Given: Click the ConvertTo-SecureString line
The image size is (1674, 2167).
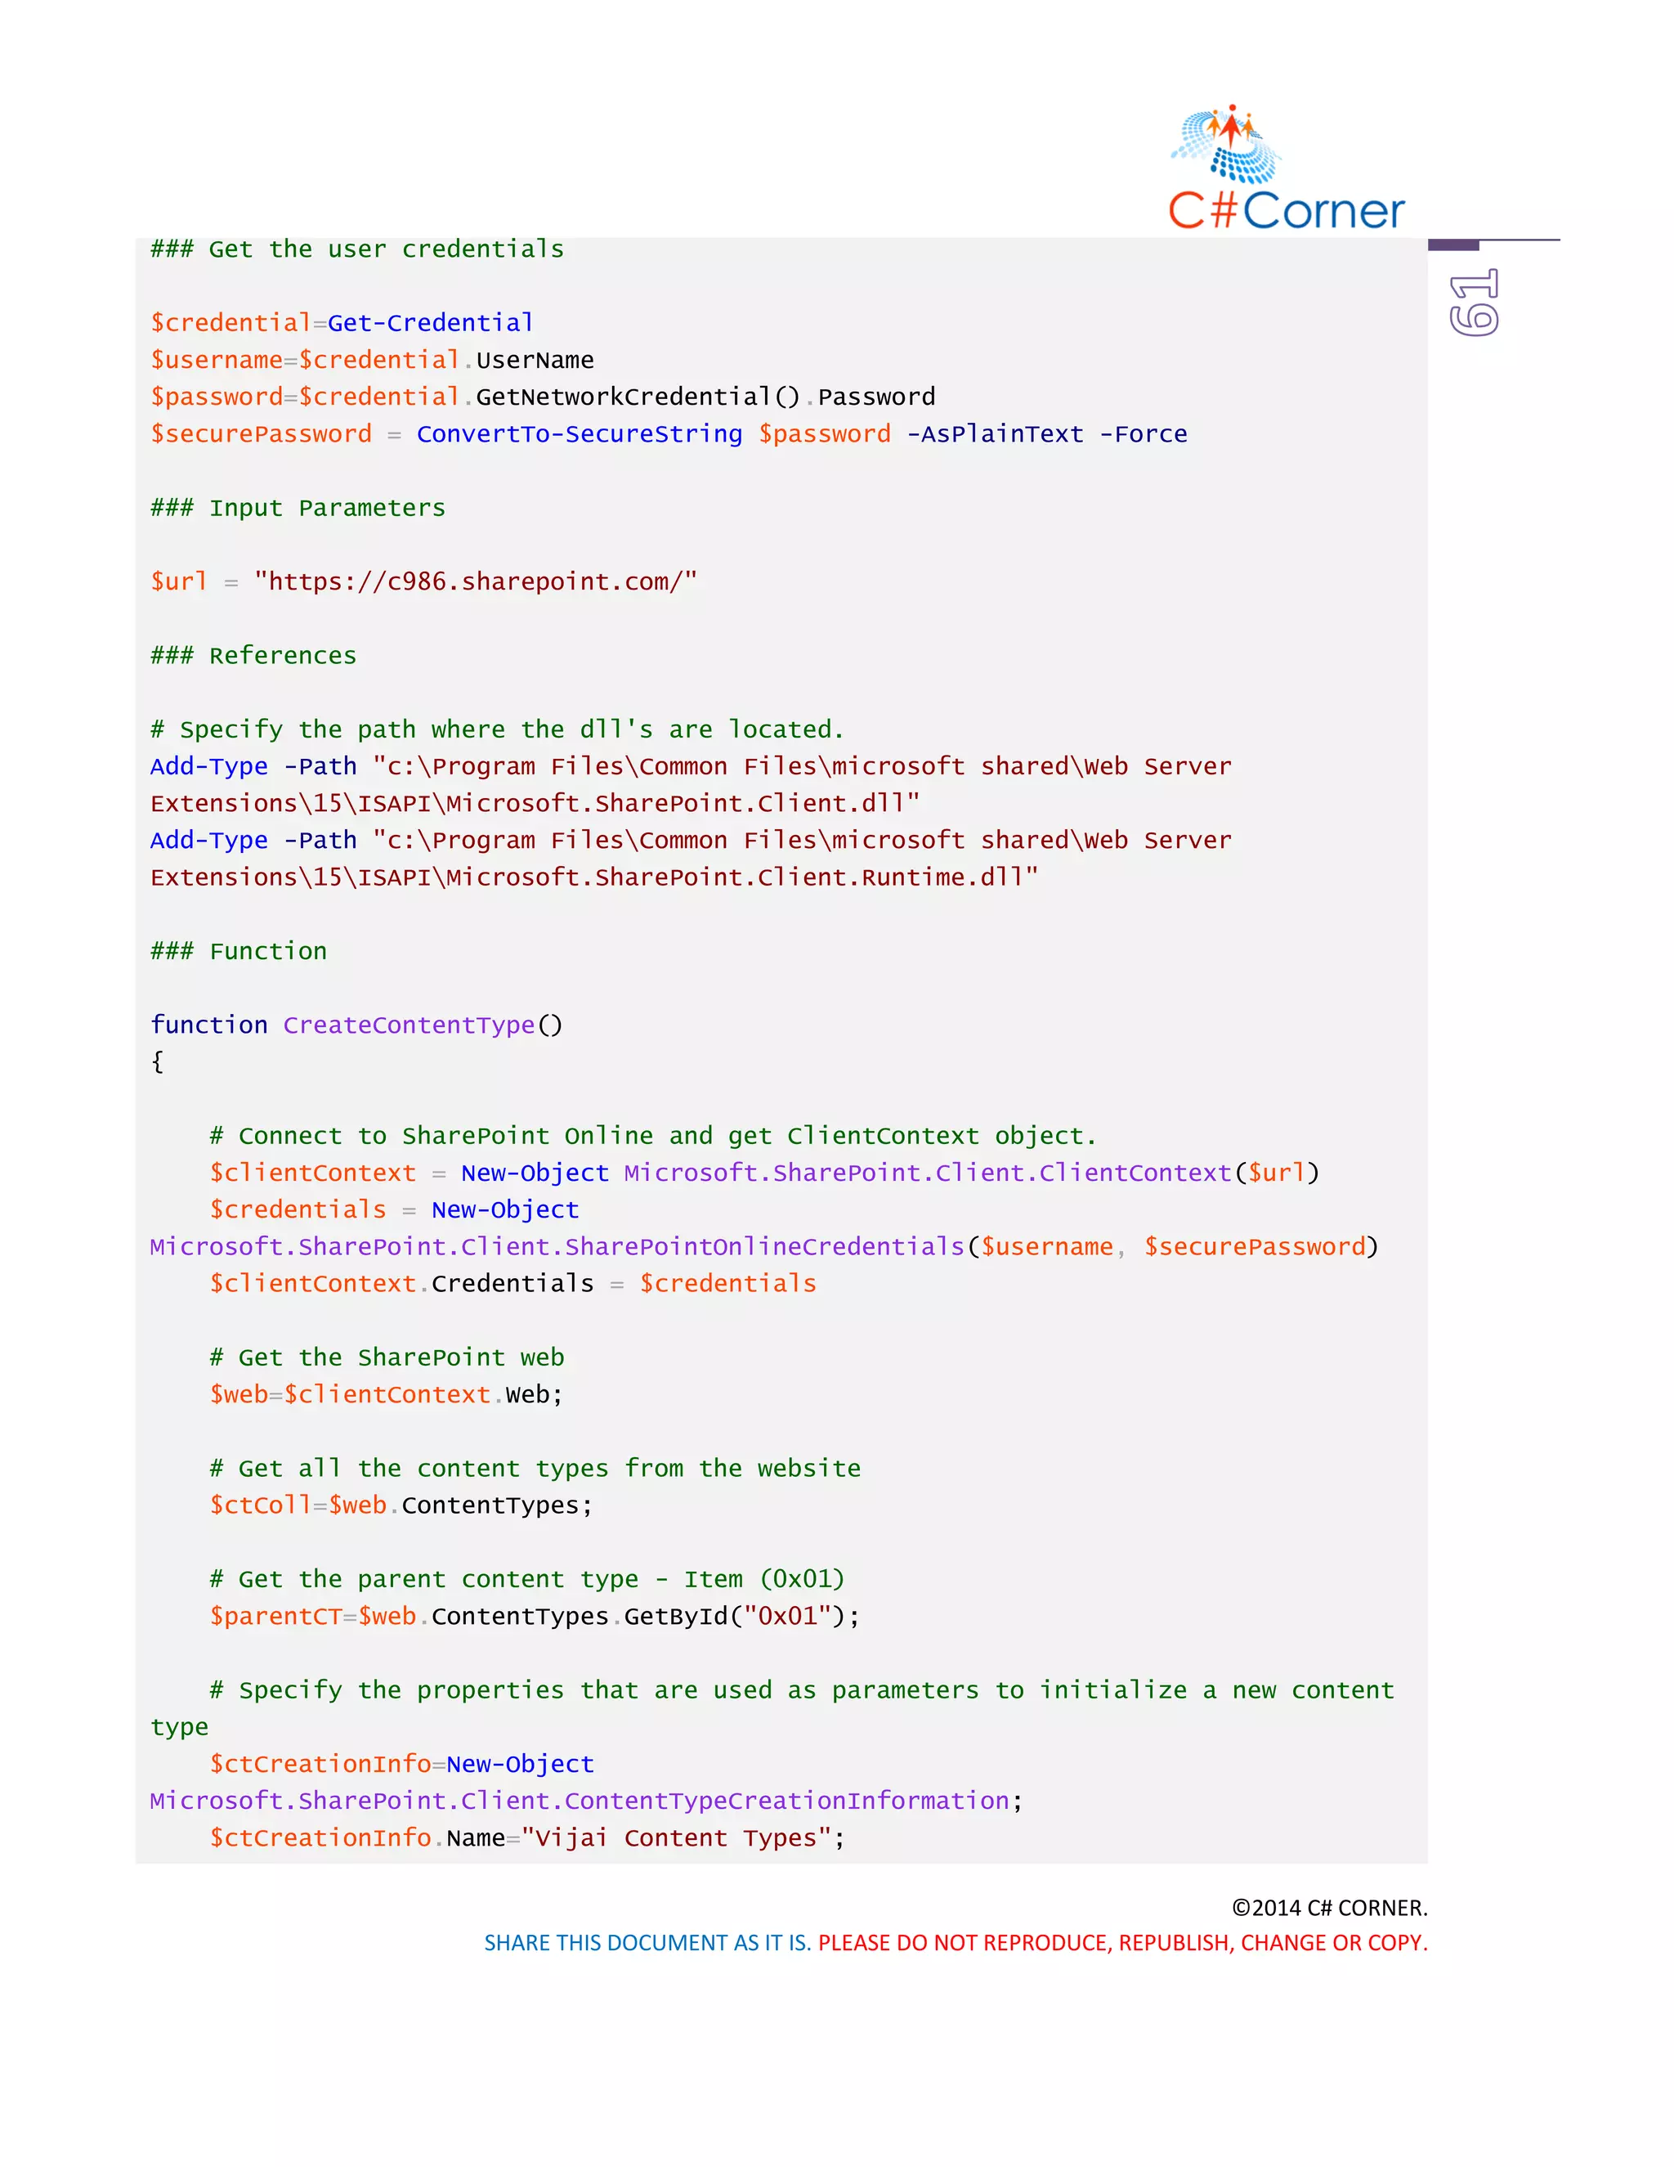Looking at the screenshot, I should (x=669, y=433).
